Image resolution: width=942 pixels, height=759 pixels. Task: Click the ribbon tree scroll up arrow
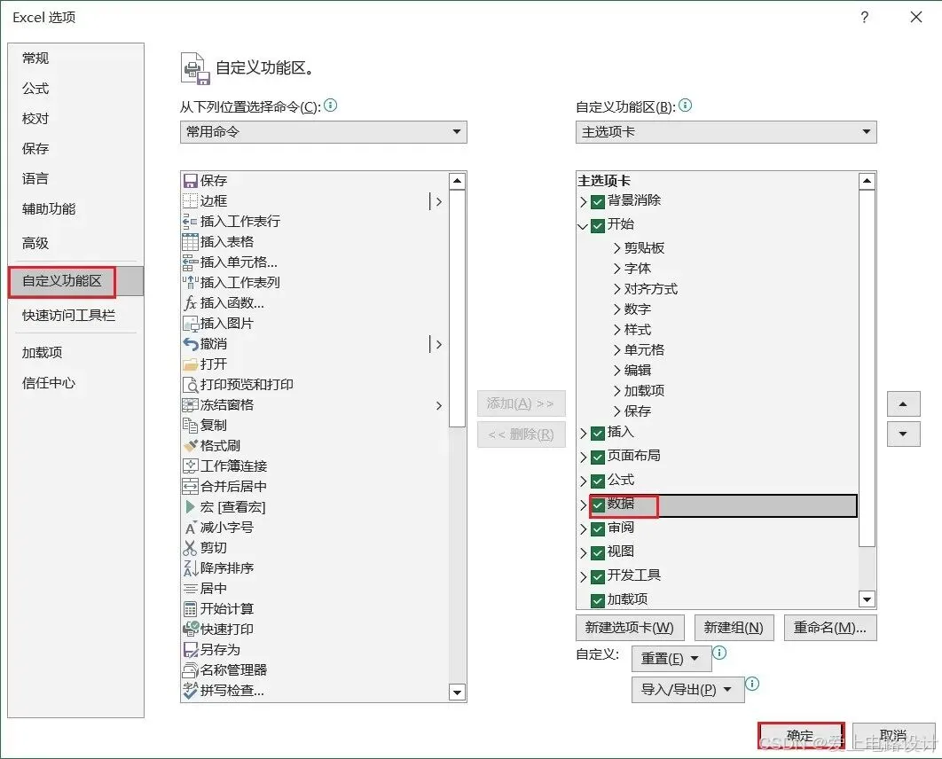(x=867, y=181)
